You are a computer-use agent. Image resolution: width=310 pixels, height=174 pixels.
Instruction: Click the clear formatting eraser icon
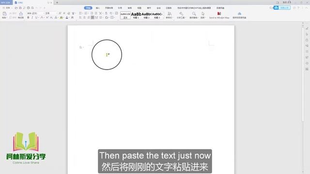coord(69,13)
